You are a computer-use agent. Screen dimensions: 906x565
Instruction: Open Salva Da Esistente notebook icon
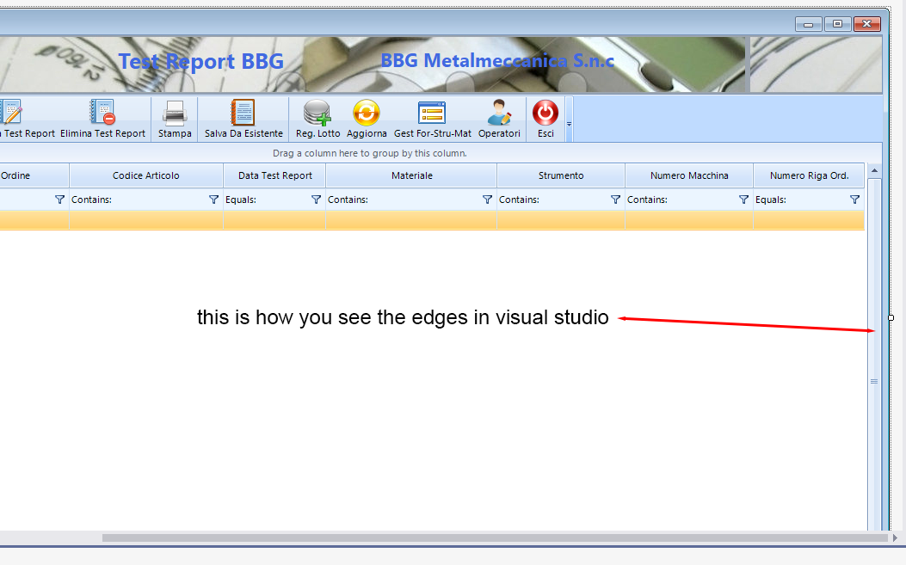(x=243, y=112)
